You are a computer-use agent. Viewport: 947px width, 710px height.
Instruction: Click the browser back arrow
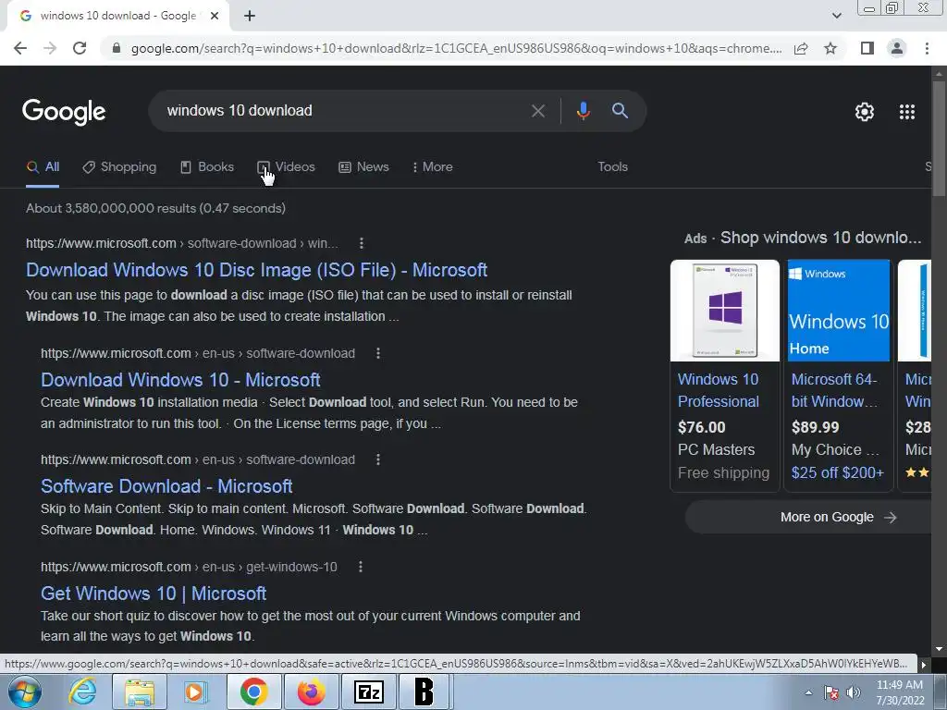pos(20,48)
